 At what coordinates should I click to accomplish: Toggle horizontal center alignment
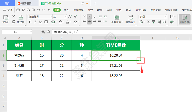(x=89, y=22)
